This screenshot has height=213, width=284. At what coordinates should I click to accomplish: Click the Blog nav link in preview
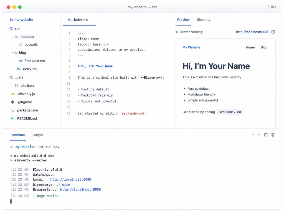click(x=264, y=47)
